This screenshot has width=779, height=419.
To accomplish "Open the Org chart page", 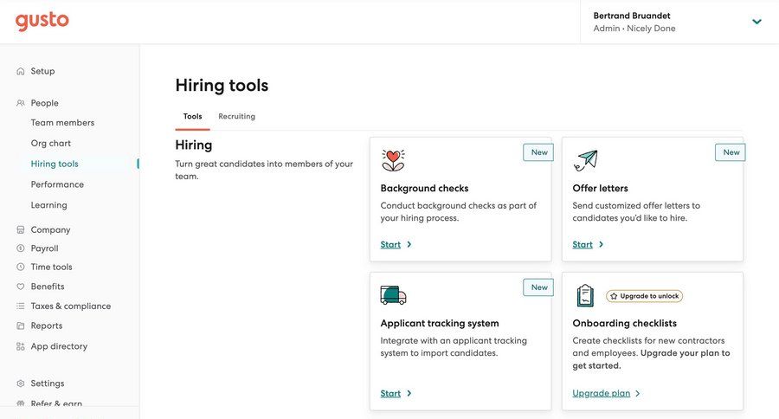I will (x=51, y=143).
